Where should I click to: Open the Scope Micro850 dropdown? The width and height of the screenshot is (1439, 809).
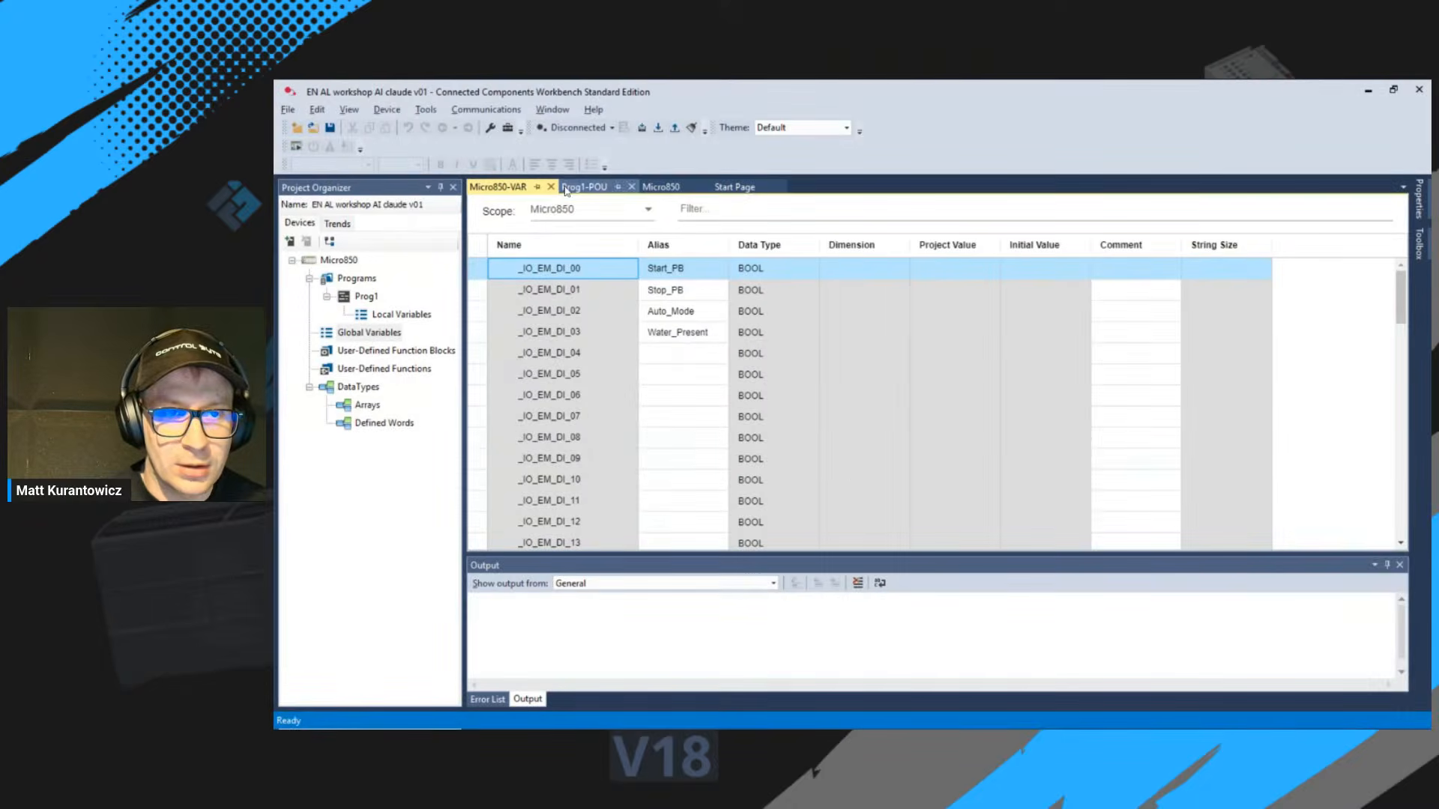point(591,210)
